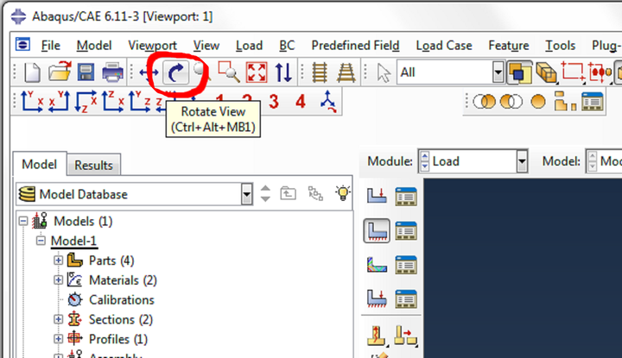622x358 pixels.
Task: Click the single filled circle Replace All icon
Action: click(x=538, y=102)
